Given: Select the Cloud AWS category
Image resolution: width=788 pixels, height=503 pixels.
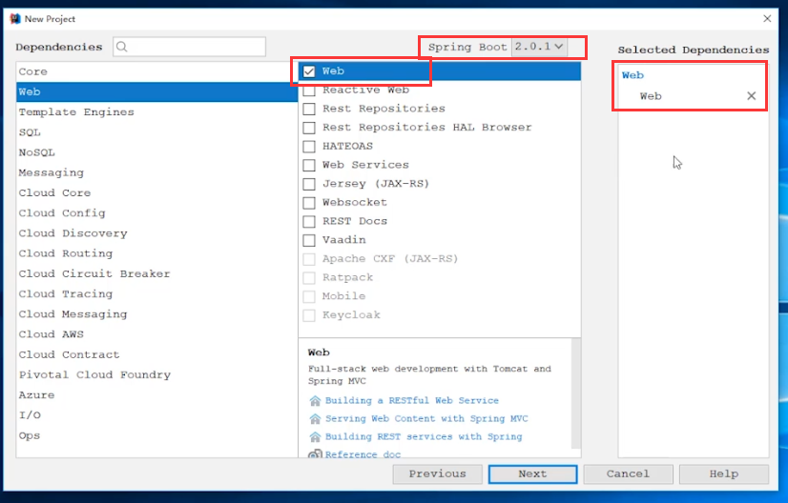Looking at the screenshot, I should click(156, 334).
